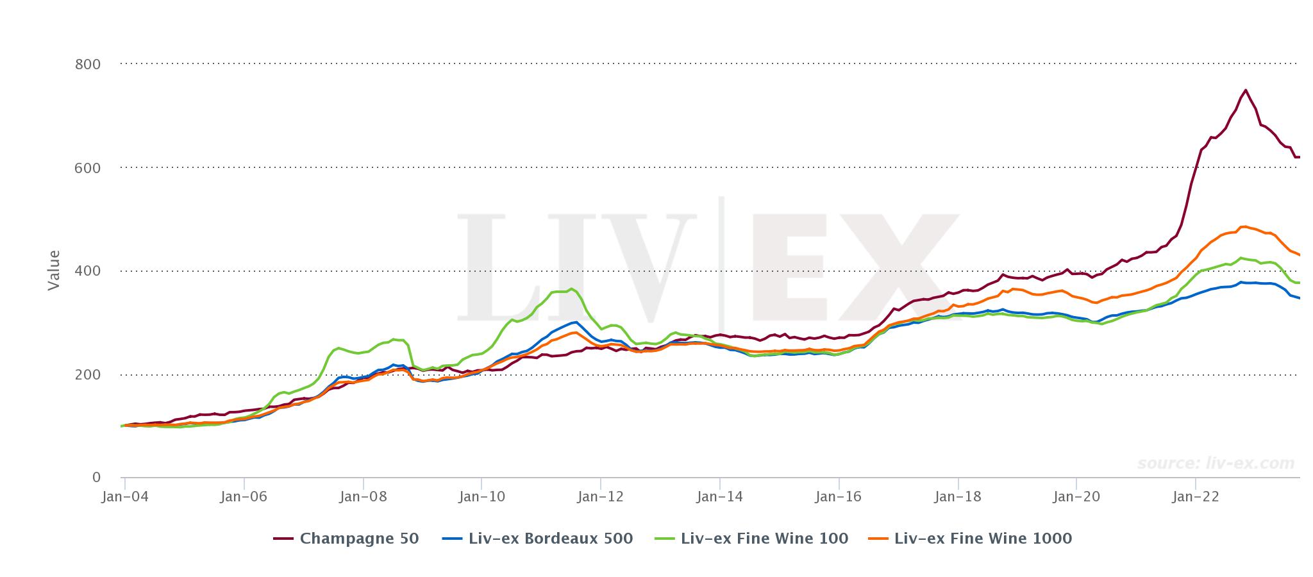
Task: Click the Jan-12 x-axis label
Action: 601,497
